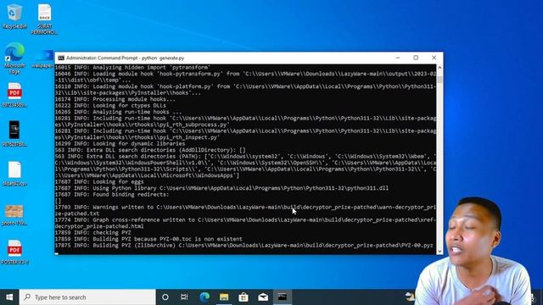Close the Command Prompt window
Screen dimensions: 543x305
tap(434, 58)
